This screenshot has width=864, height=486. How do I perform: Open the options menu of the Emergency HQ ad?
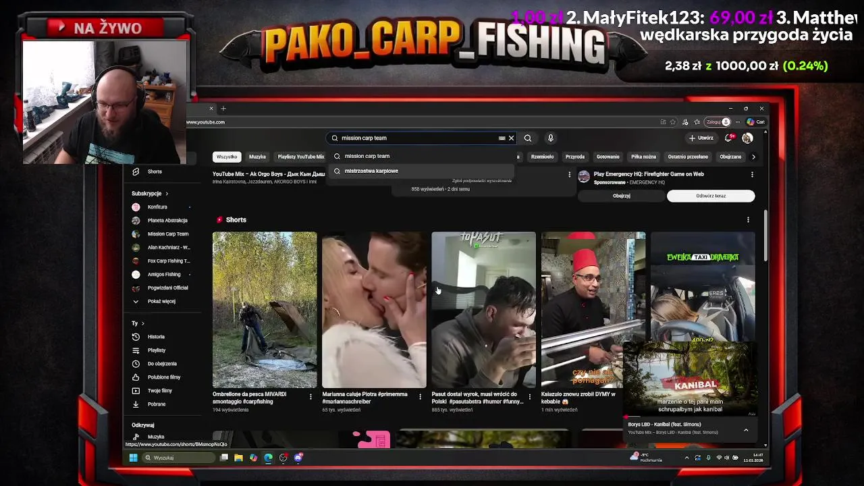[752, 174]
